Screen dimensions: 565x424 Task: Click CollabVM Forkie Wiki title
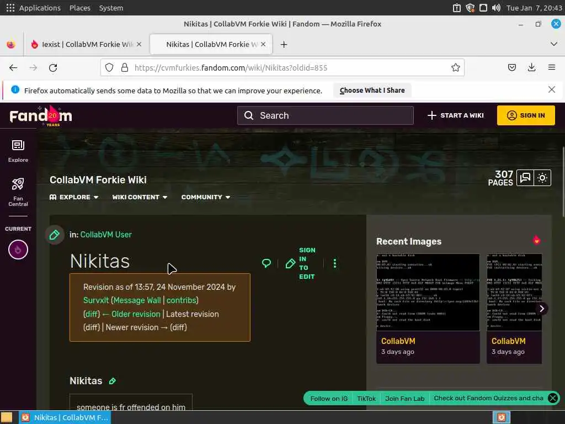[98, 179]
